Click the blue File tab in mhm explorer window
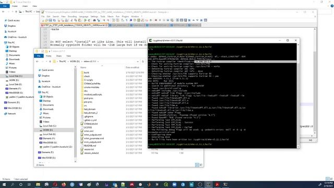The height and width of the screenshot is (188, 334). coord(39,56)
